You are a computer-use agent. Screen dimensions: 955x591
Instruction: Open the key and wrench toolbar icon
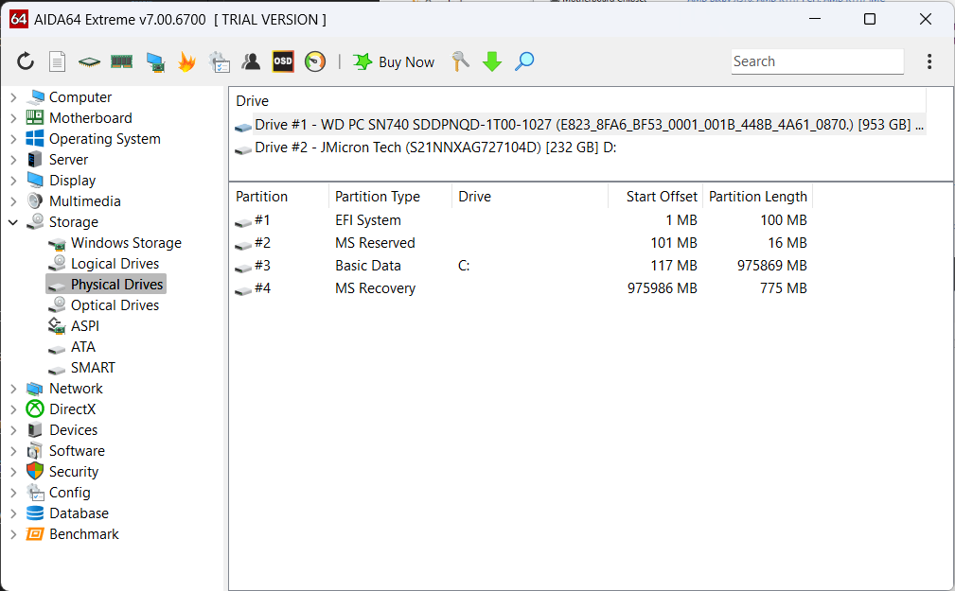(x=460, y=61)
